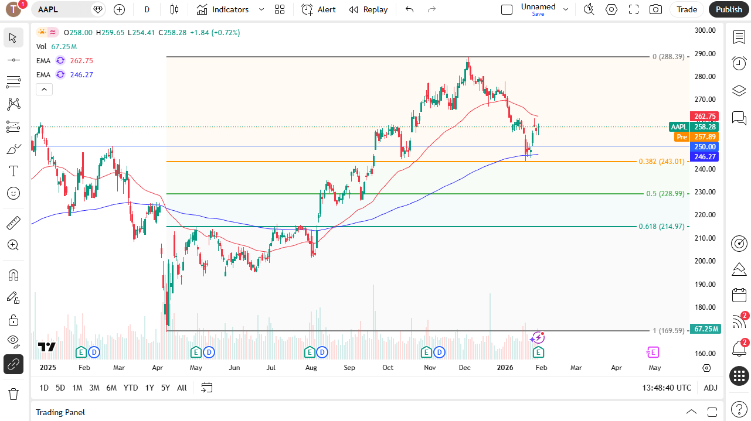Image resolution: width=751 pixels, height=421 pixels.
Task: Toggle ADJ adjusted data
Action: (711, 388)
